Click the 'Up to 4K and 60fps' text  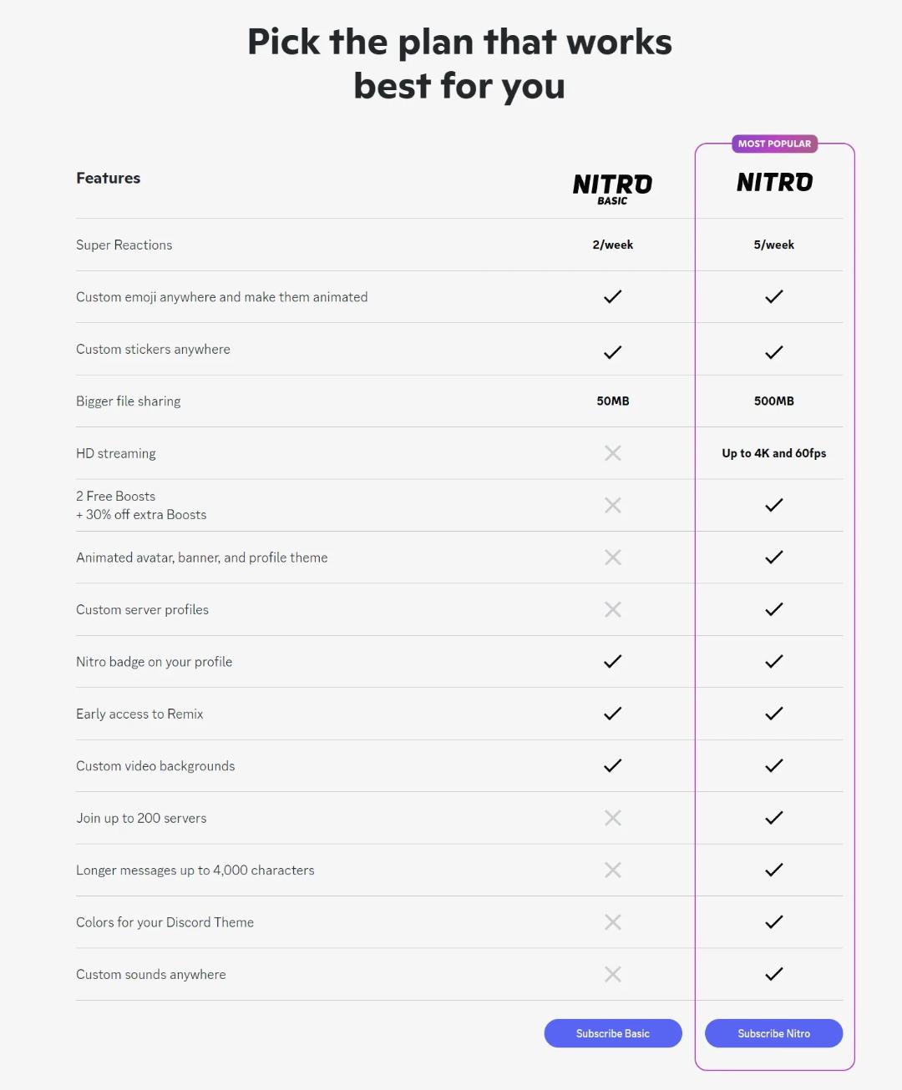tap(774, 453)
